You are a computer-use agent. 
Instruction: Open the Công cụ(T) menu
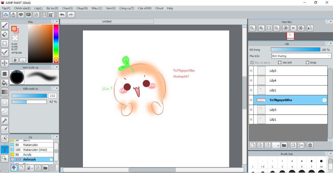[127, 8]
